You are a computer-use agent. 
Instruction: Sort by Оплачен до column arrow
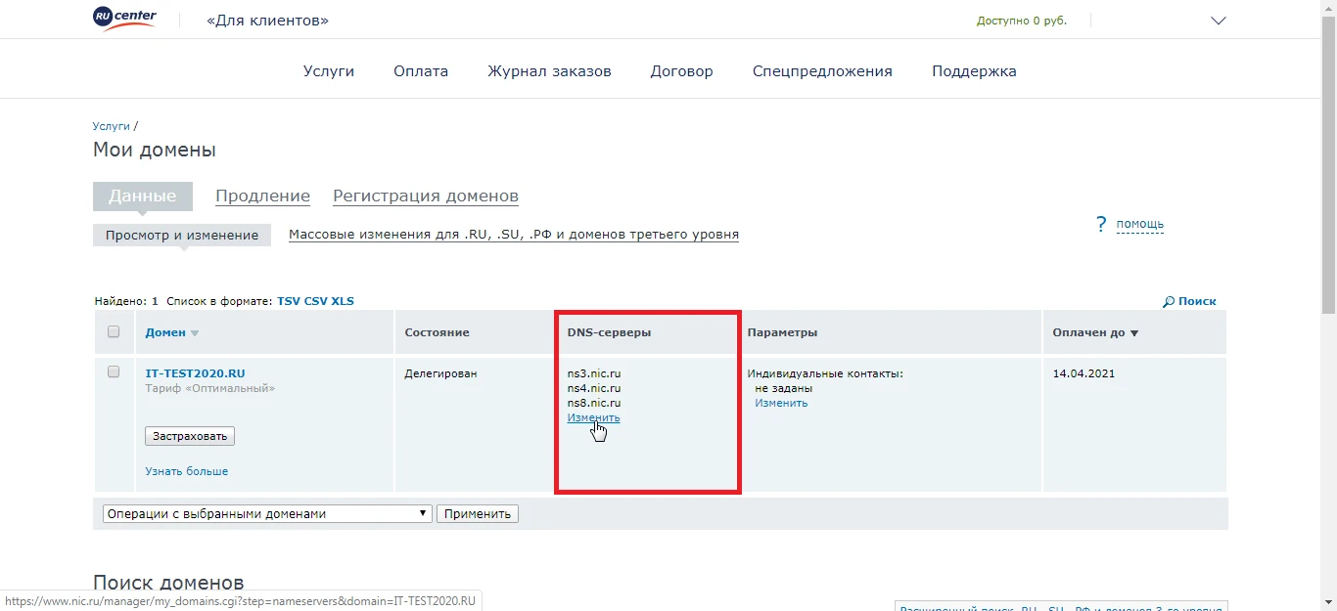coord(1135,332)
